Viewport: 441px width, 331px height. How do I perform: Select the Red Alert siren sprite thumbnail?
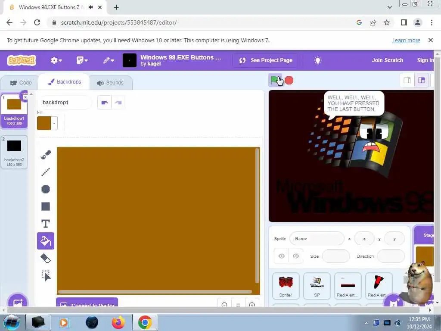[379, 286]
